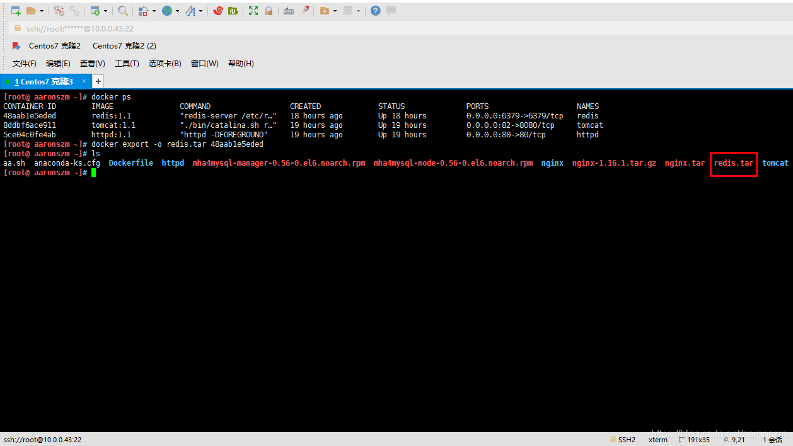Screen dimensions: 793x446
Task: Click the plus button to add tab
Action: [98, 81]
